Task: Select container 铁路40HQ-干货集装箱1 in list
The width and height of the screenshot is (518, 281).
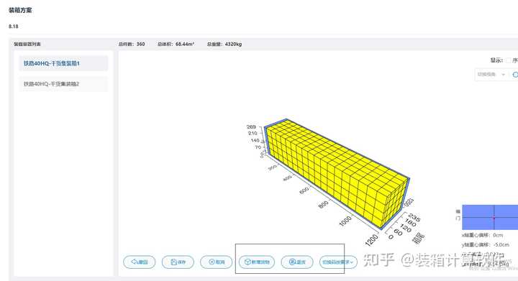Action: (x=63, y=63)
